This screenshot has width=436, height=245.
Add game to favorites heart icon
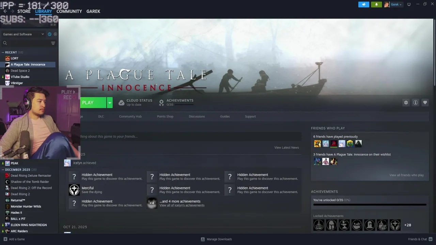(425, 102)
